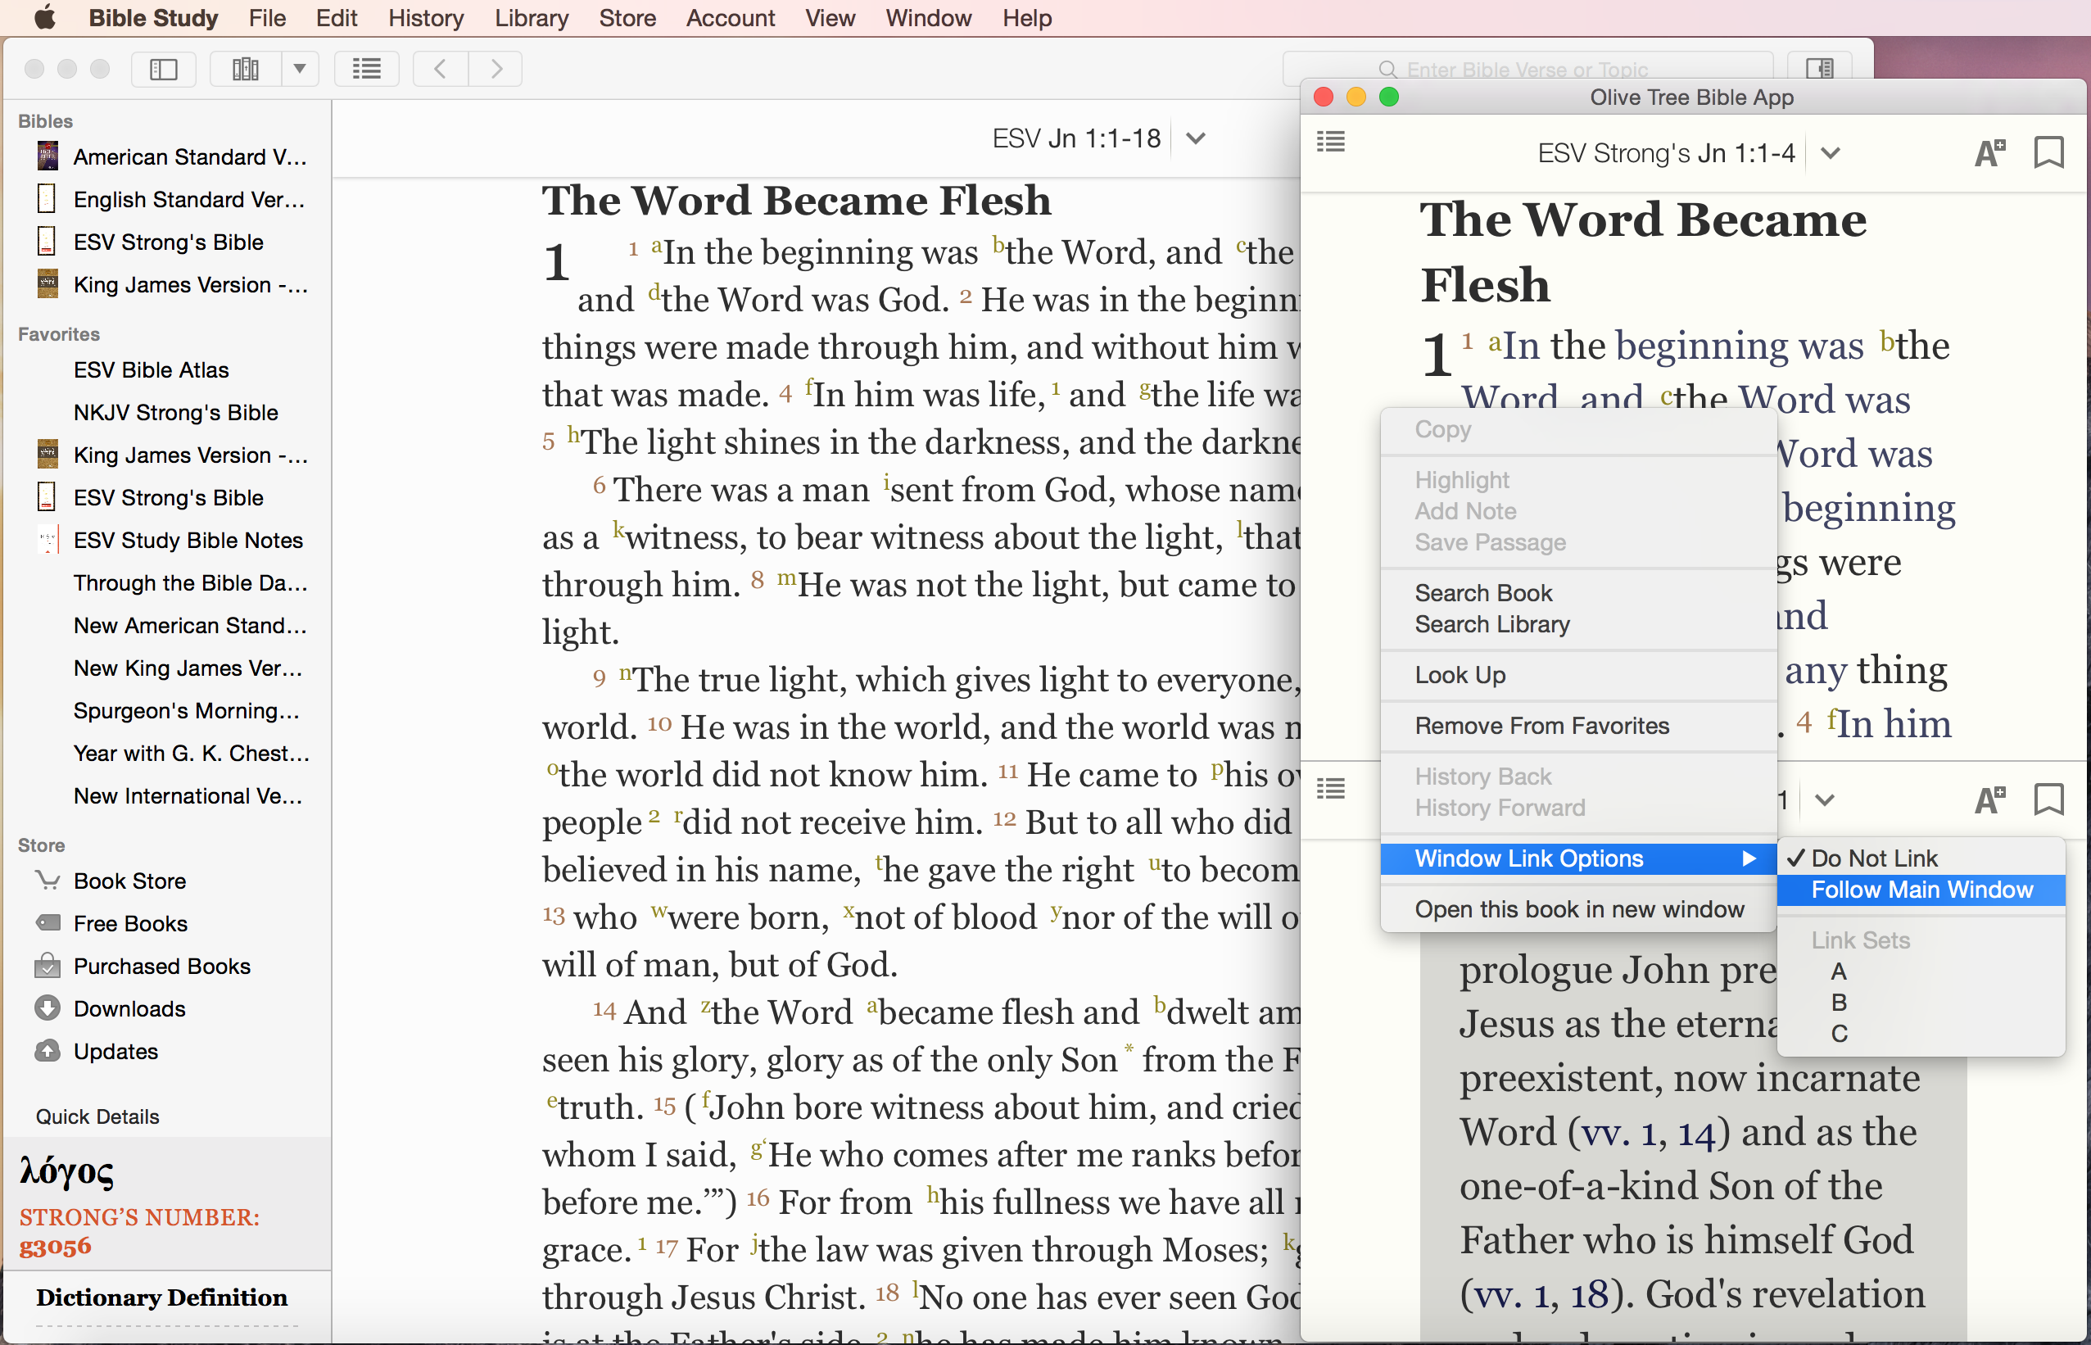Click the Look Up button
Viewport: 2091px width, 1345px height.
(x=1459, y=674)
